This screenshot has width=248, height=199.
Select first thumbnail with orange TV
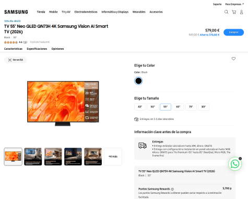point(13,157)
